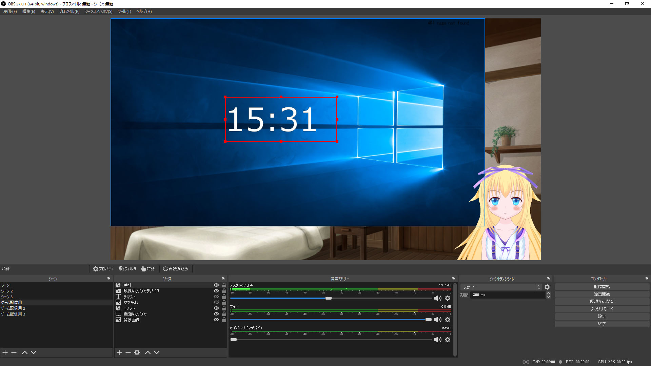Open the フェード transition dropdown
The image size is (651, 366).
[x=501, y=287]
